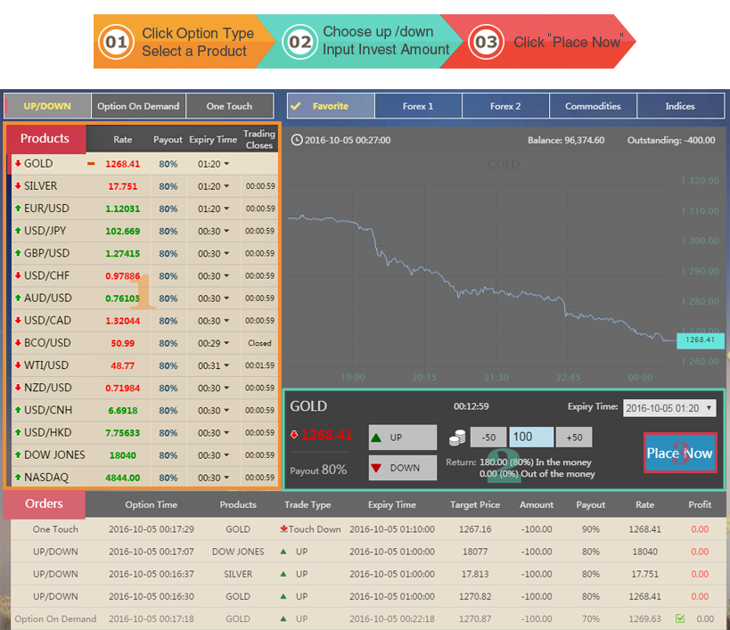The image size is (730, 630).
Task: Click the clock icon beside the chart date
Action: [x=297, y=140]
